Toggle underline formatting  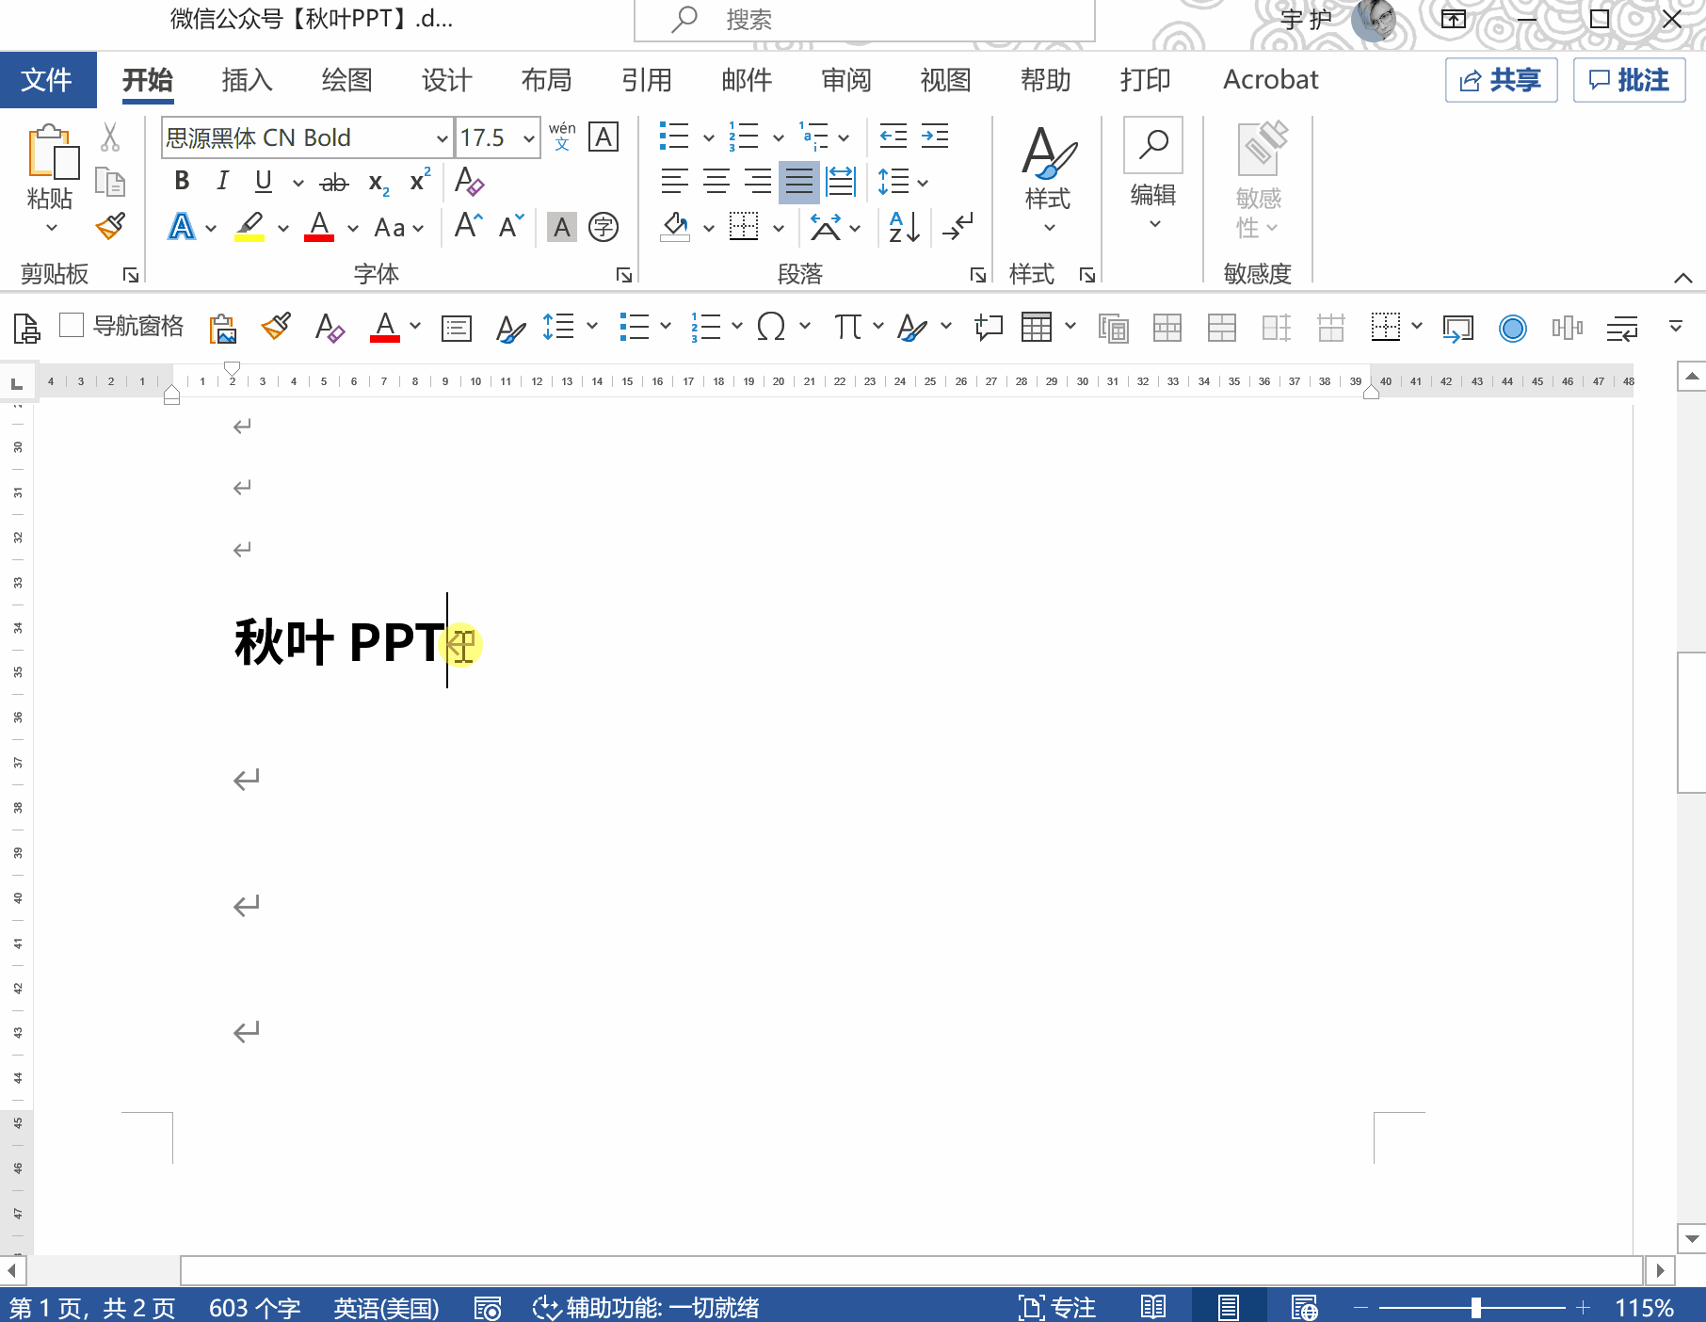pos(264,181)
